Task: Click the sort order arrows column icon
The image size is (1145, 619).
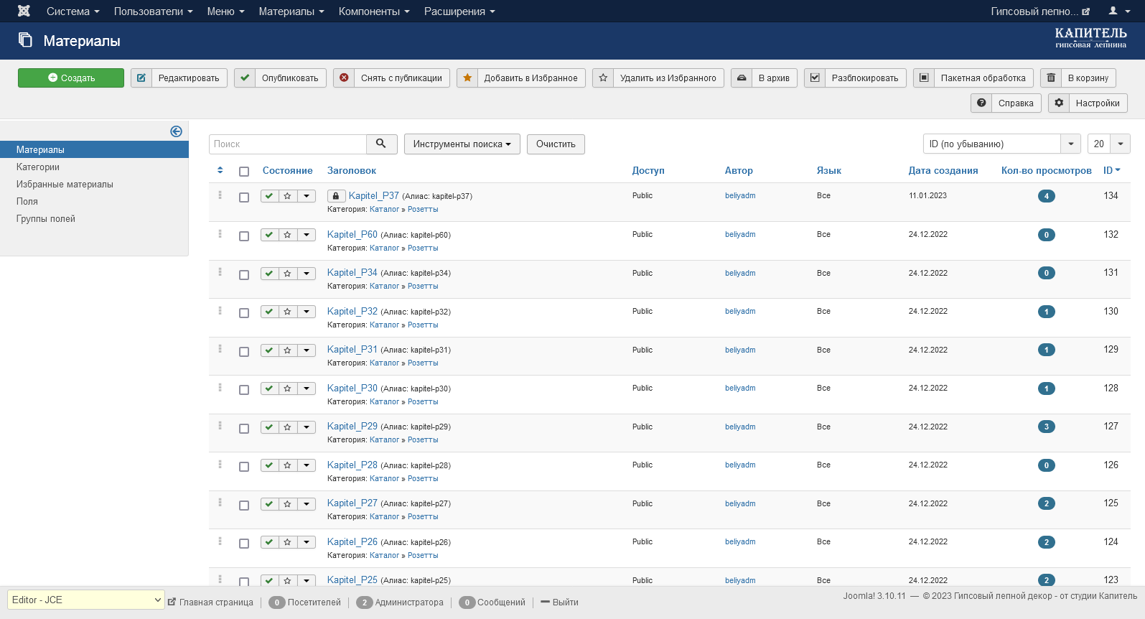Action: 220,171
